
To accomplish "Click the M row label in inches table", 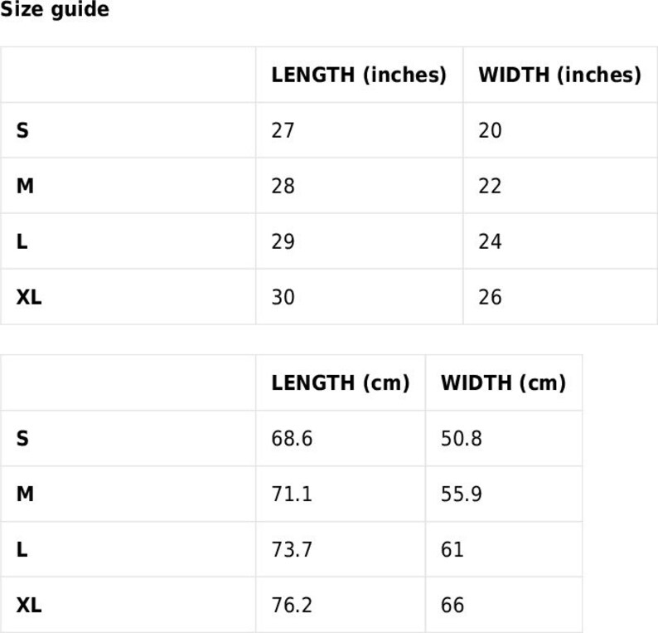I will [25, 186].
